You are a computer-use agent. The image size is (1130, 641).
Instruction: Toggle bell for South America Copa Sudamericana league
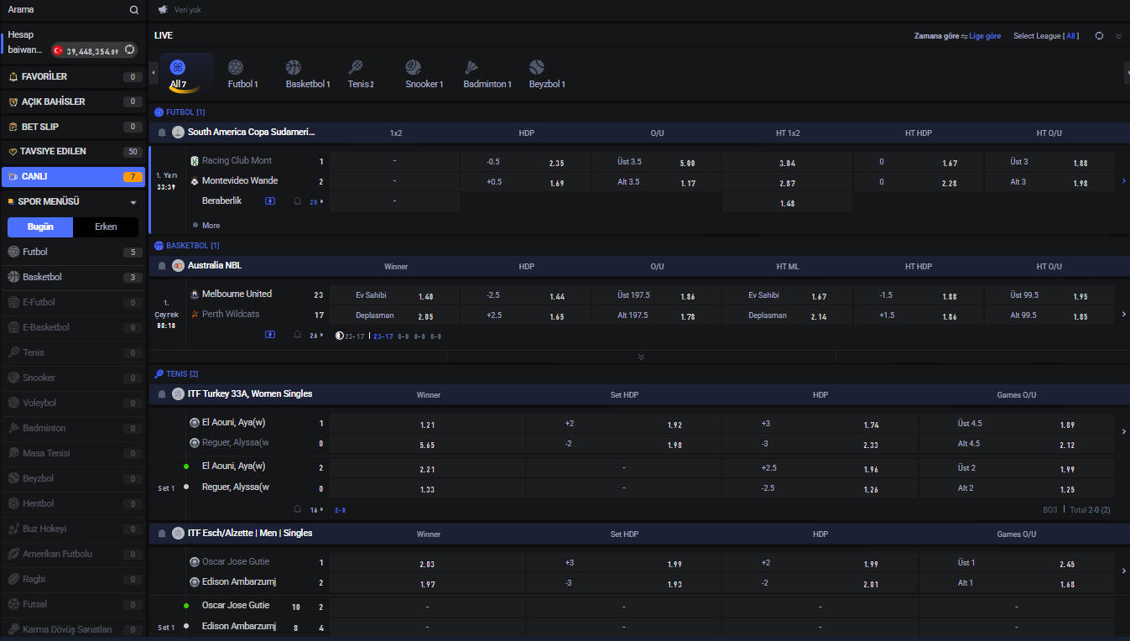(162, 133)
